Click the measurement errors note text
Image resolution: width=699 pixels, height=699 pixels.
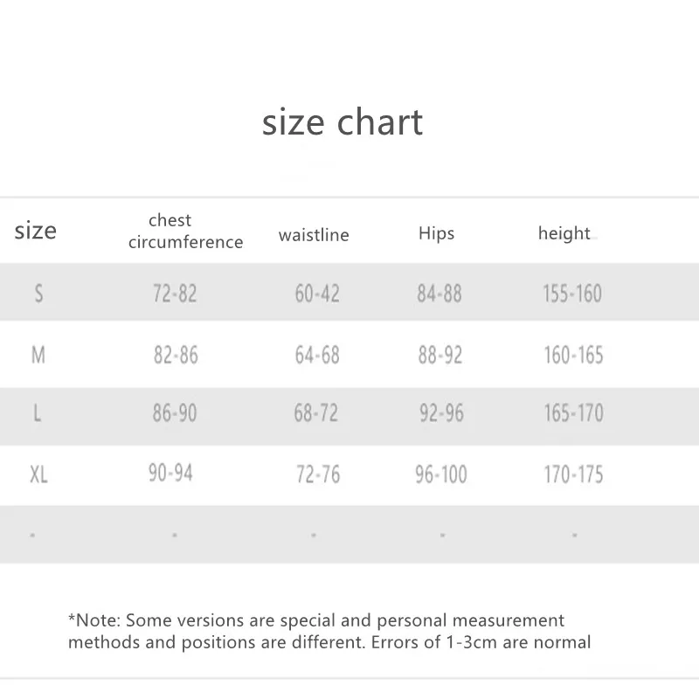329,632
